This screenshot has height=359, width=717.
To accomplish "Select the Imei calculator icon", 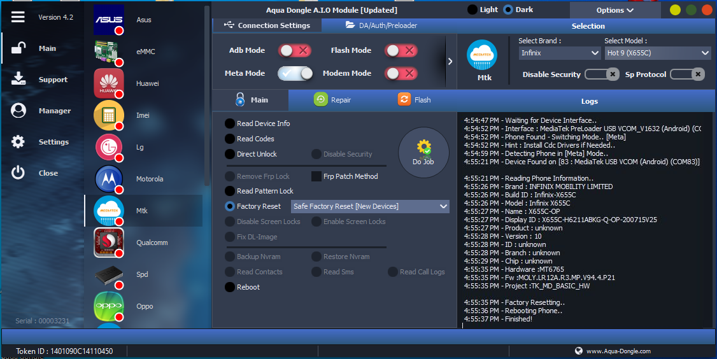I will tap(109, 115).
